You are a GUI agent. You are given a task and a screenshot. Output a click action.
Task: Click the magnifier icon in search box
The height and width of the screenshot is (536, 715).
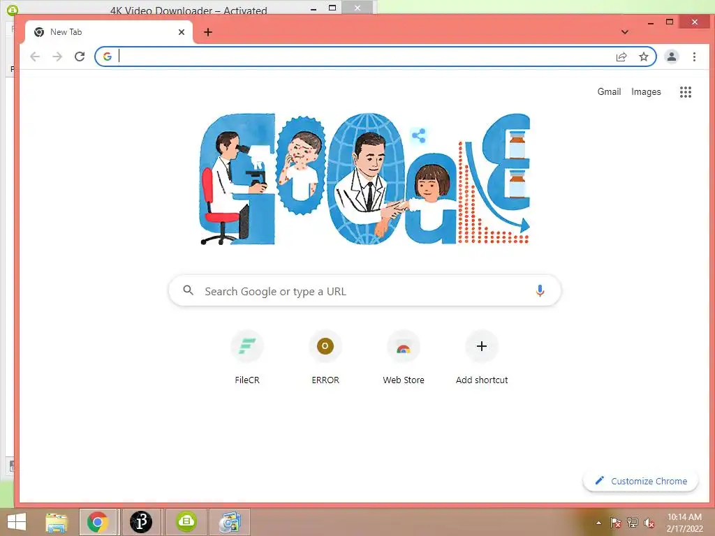click(188, 290)
